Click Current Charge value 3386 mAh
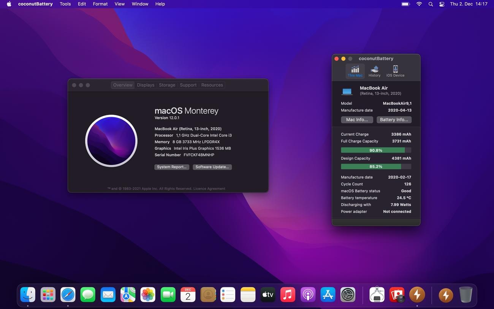494x309 pixels. tap(401, 134)
